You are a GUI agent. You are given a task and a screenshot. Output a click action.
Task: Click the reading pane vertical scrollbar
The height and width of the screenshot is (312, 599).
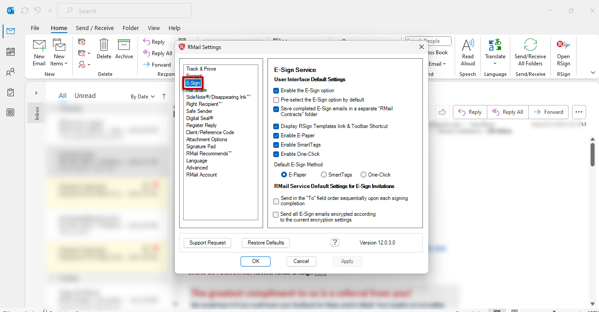592,154
